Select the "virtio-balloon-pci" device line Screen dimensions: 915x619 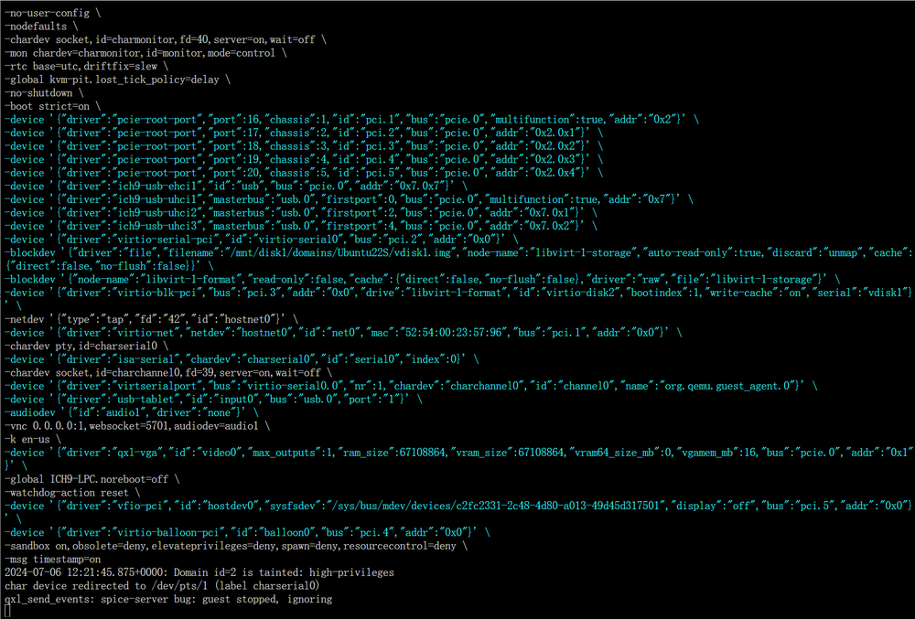pyautogui.click(x=247, y=533)
